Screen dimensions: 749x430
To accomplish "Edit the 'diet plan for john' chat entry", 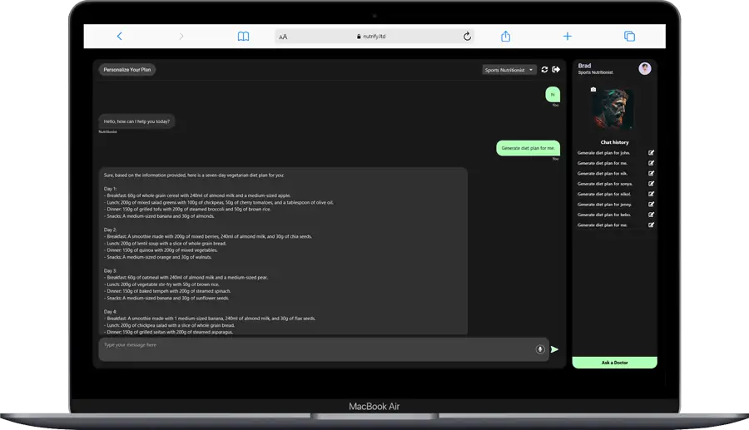I will [651, 152].
